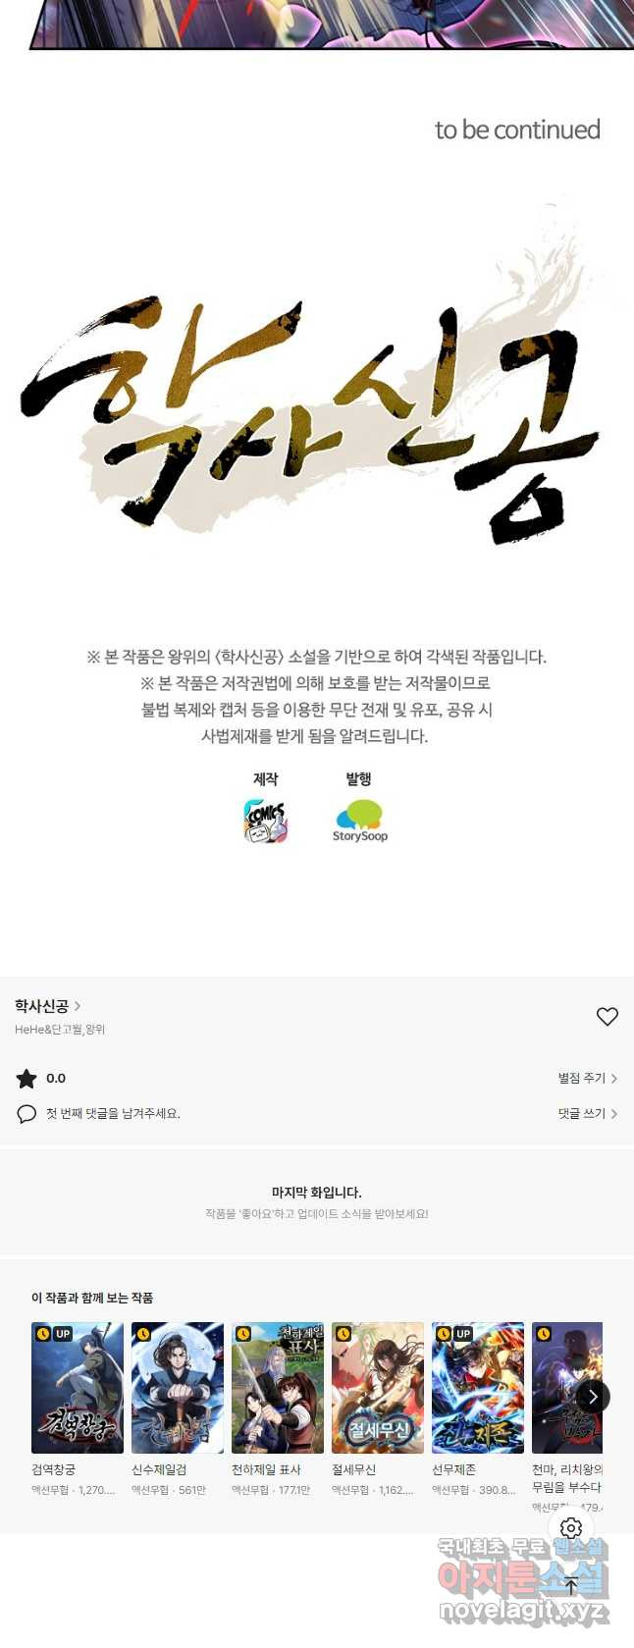
Task: Open 별점 주기 rating option
Action: (x=588, y=1078)
